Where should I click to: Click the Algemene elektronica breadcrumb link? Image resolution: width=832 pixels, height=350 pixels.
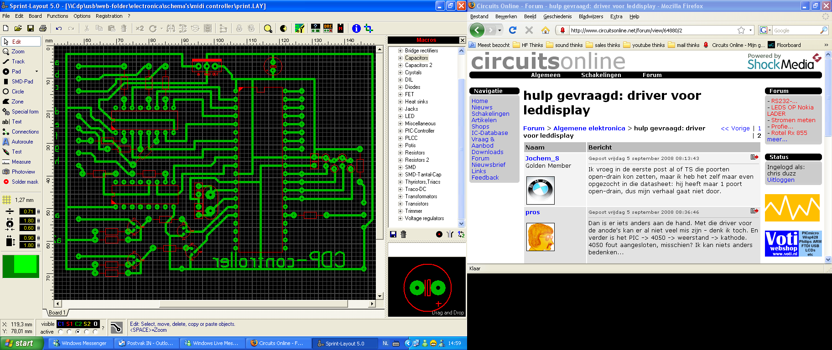589,129
